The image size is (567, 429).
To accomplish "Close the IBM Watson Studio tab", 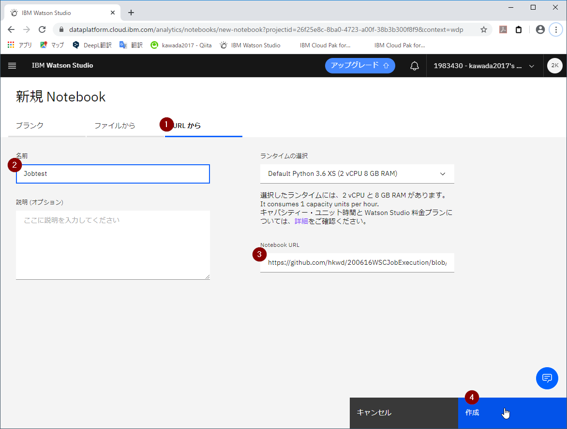I will tap(112, 13).
